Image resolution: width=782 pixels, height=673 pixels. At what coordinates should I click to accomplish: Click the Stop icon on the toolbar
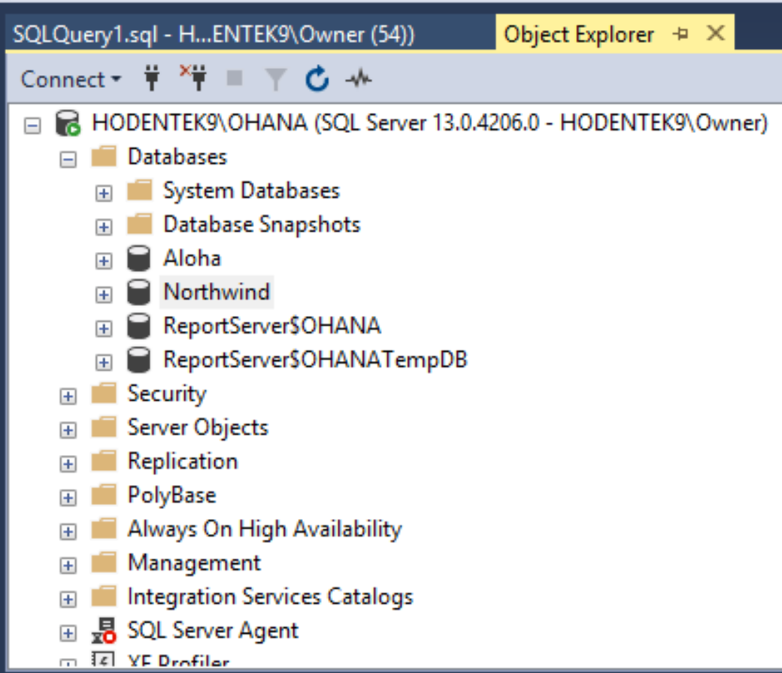(235, 78)
